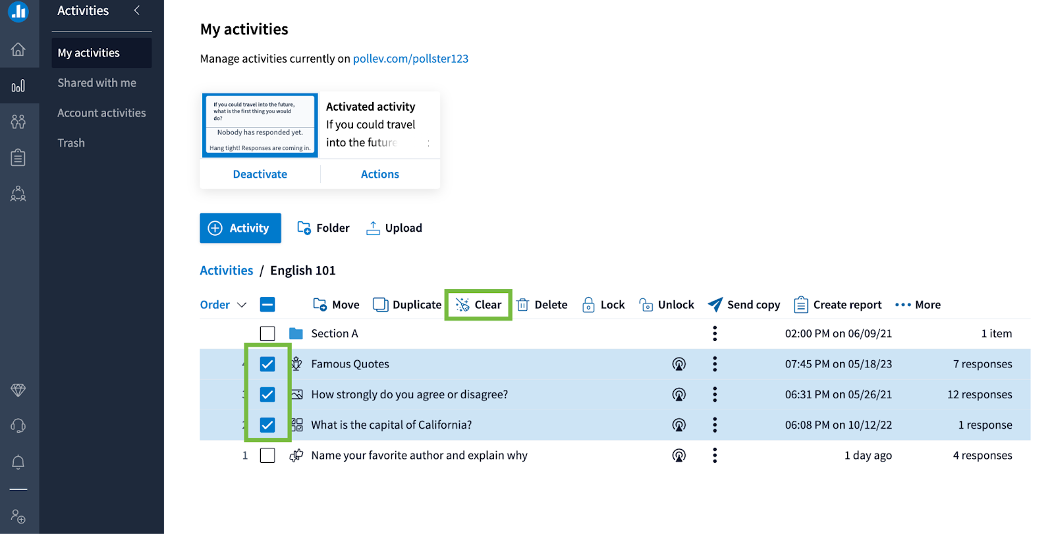Screen dimensions: 1054x534
Task: Open the Trash section
Action: [x=71, y=143]
